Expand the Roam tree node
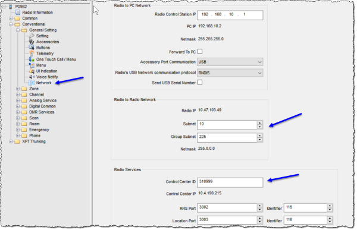The image size is (357, 230). click(18, 124)
